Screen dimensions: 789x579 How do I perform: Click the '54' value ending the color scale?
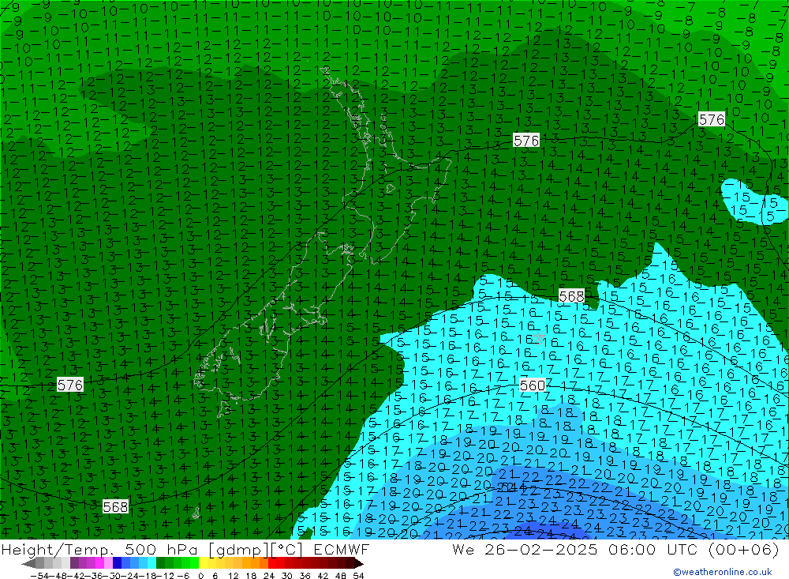(358, 575)
